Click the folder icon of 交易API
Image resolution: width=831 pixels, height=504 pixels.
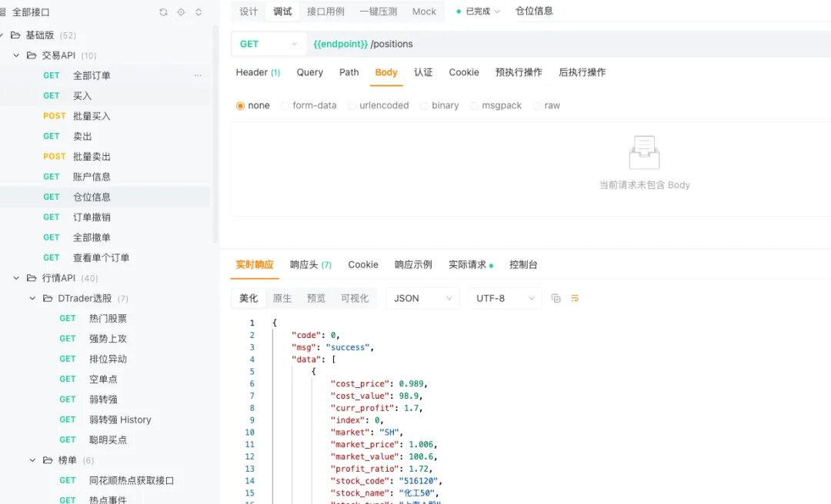(32, 55)
